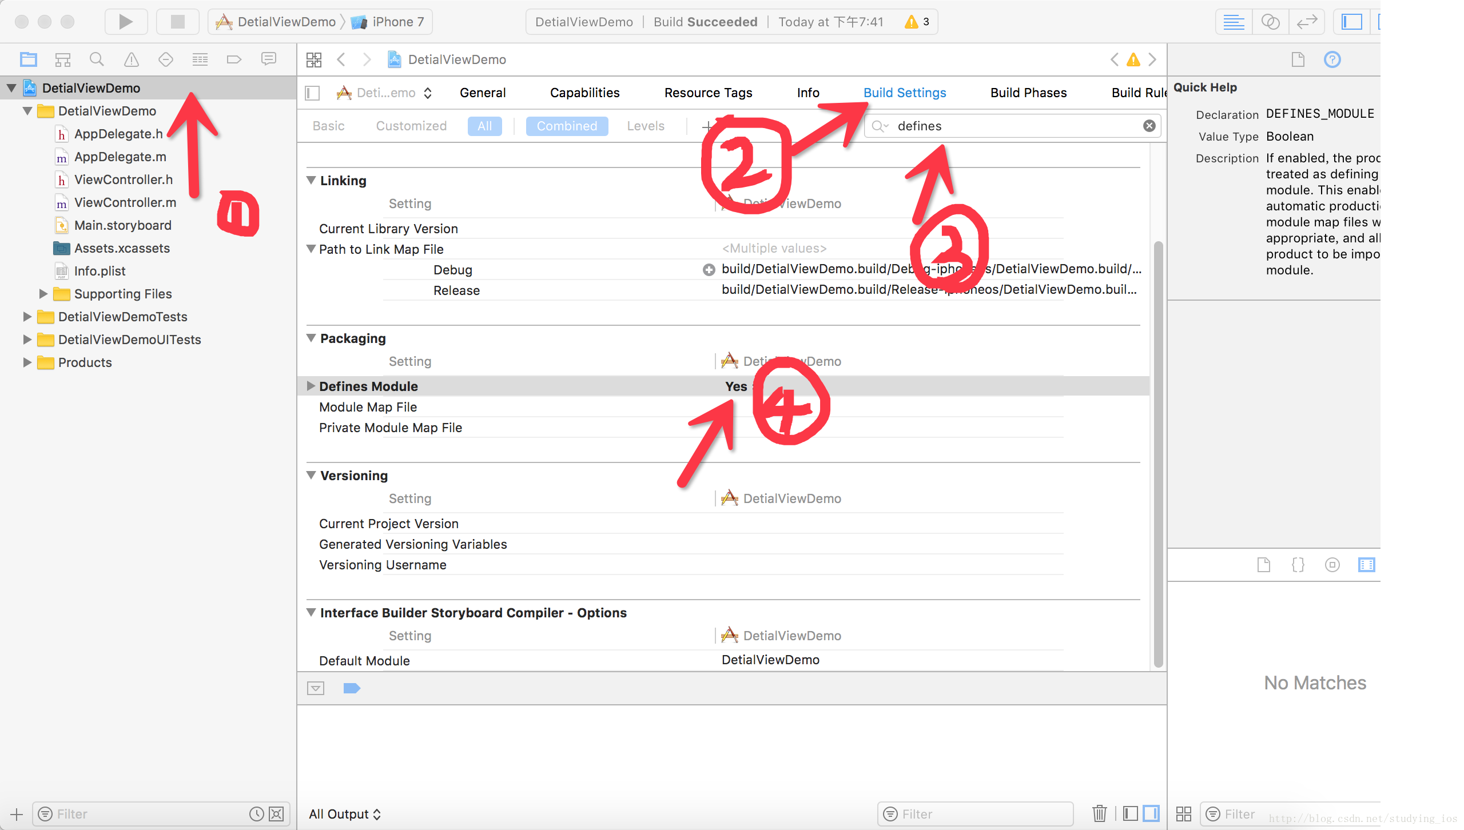
Task: Open the related items grid menu
Action: coord(314,59)
